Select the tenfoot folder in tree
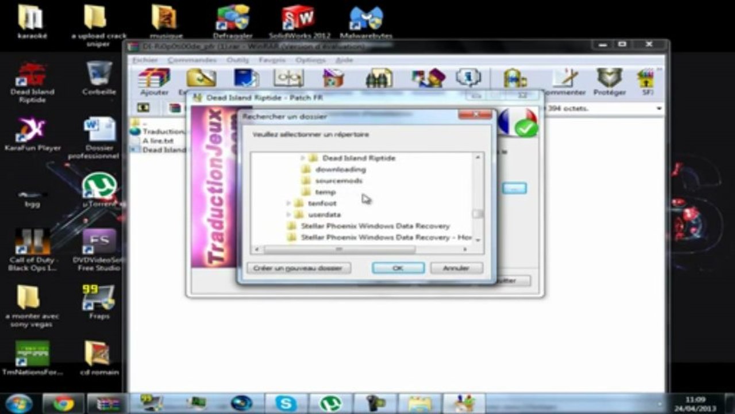Viewport: 735px width, 414px height. click(x=322, y=203)
